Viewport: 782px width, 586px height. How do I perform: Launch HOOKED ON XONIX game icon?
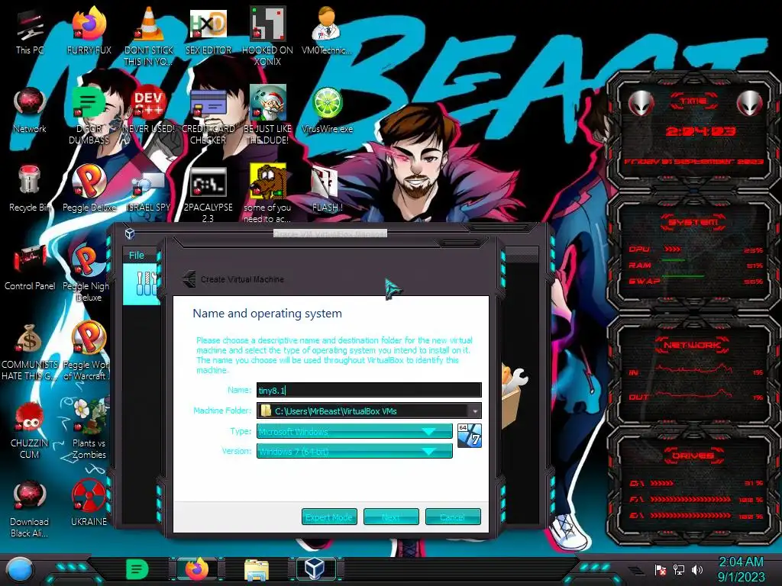coord(267,36)
